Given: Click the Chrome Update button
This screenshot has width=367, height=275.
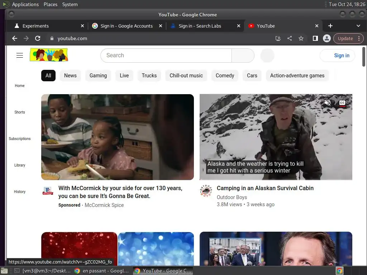Looking at the screenshot, I should click(x=345, y=38).
